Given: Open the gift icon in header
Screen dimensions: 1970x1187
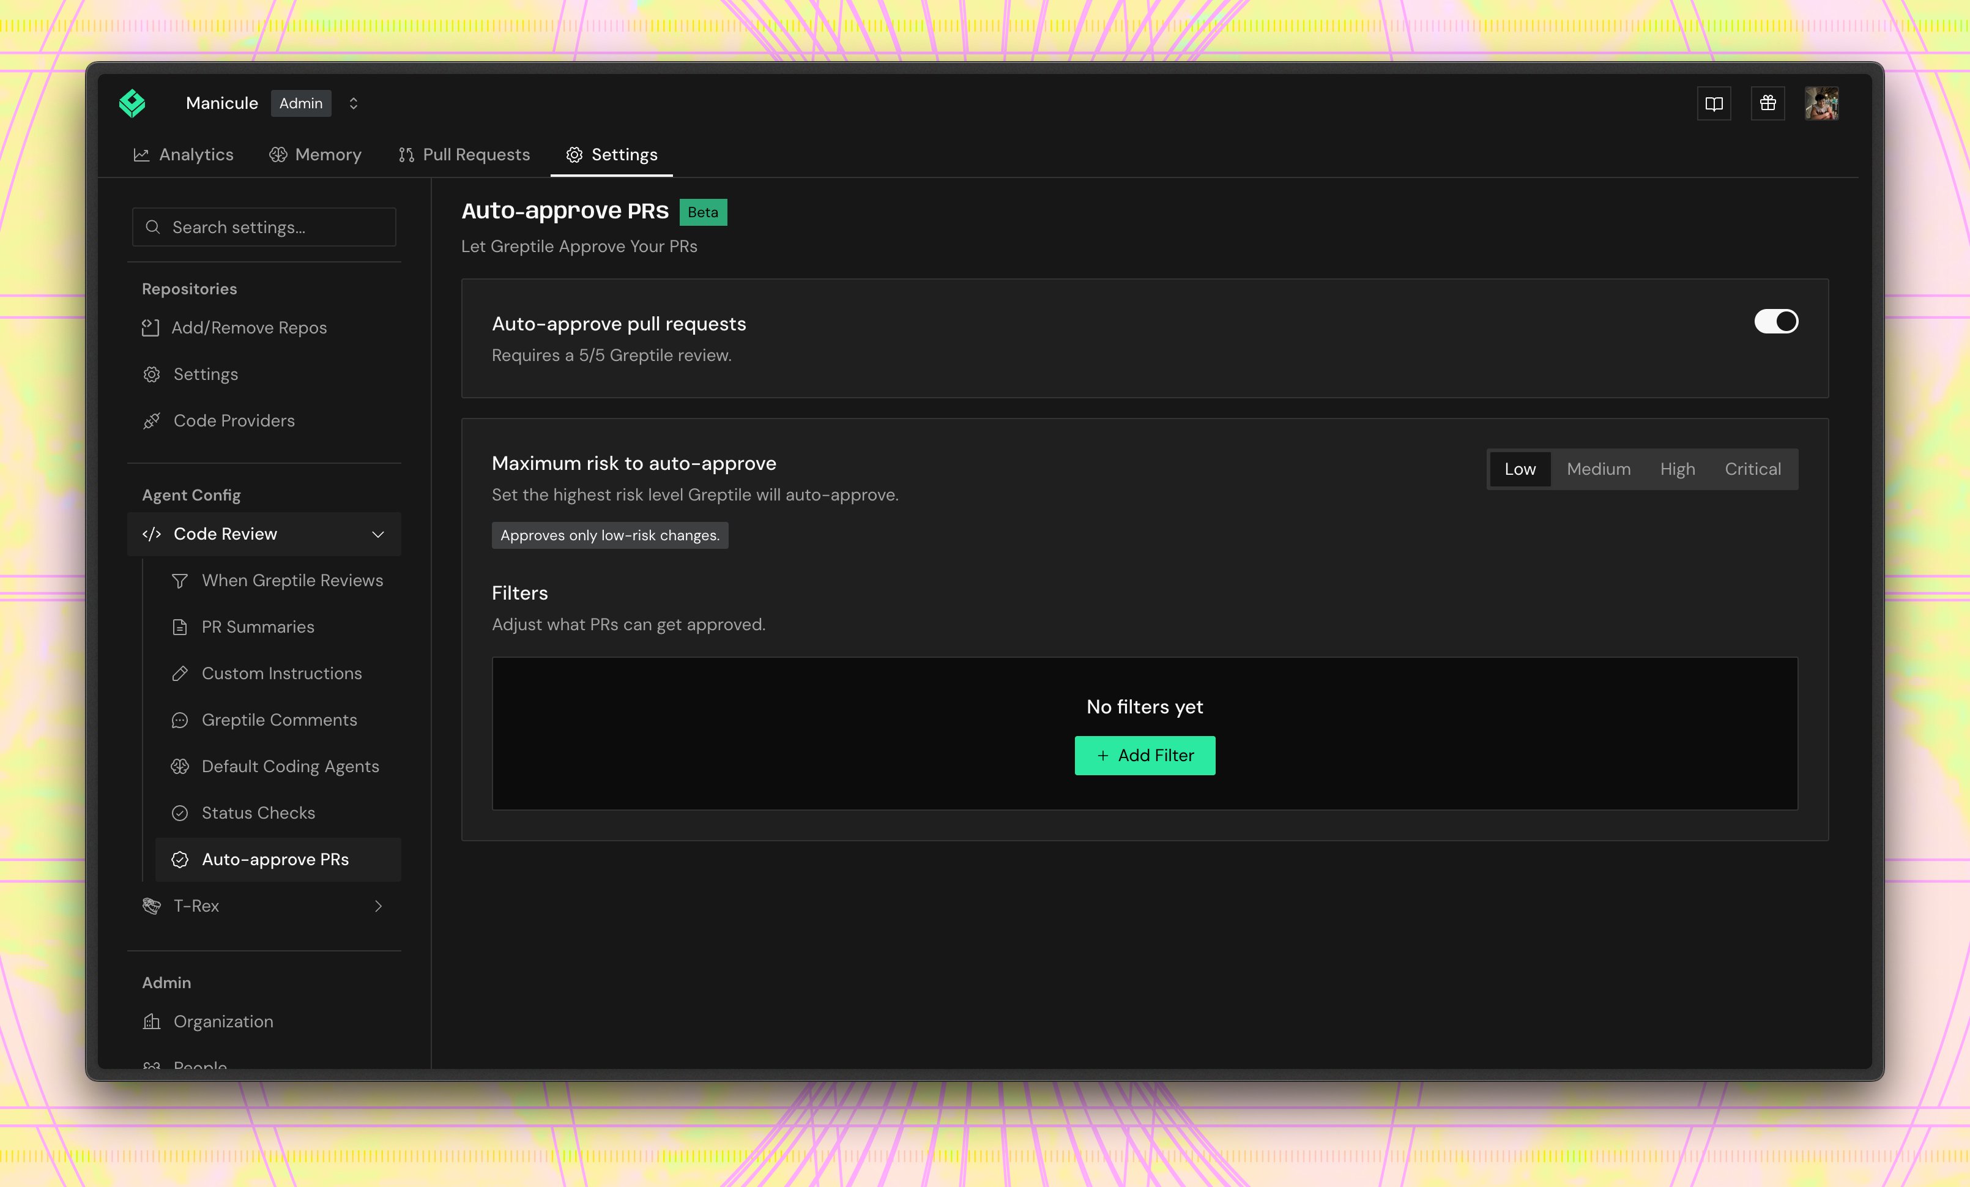Looking at the screenshot, I should pos(1767,103).
